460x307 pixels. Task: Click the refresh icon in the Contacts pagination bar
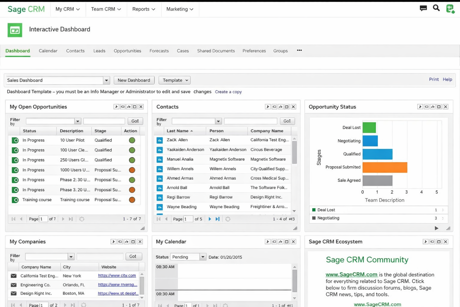[228, 219]
